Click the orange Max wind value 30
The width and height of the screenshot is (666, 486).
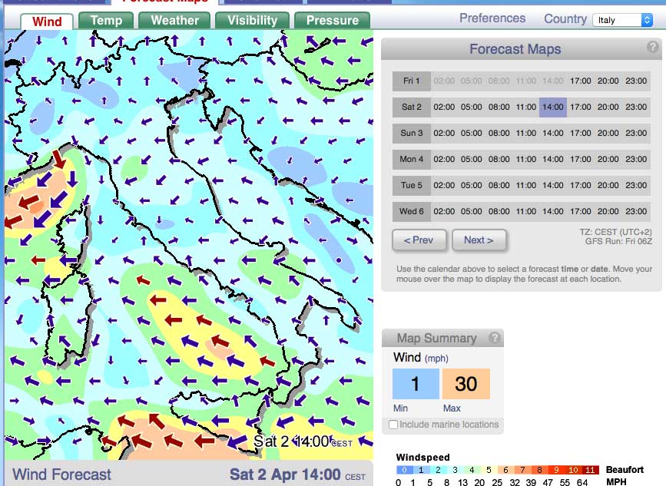466,383
